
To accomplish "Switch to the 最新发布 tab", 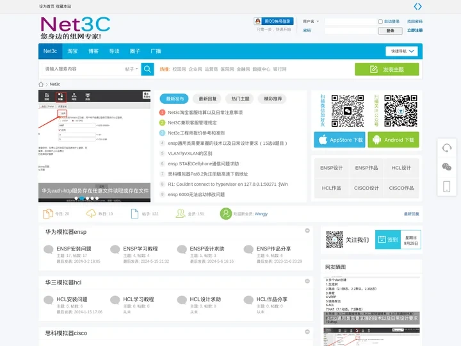I will (175, 99).
